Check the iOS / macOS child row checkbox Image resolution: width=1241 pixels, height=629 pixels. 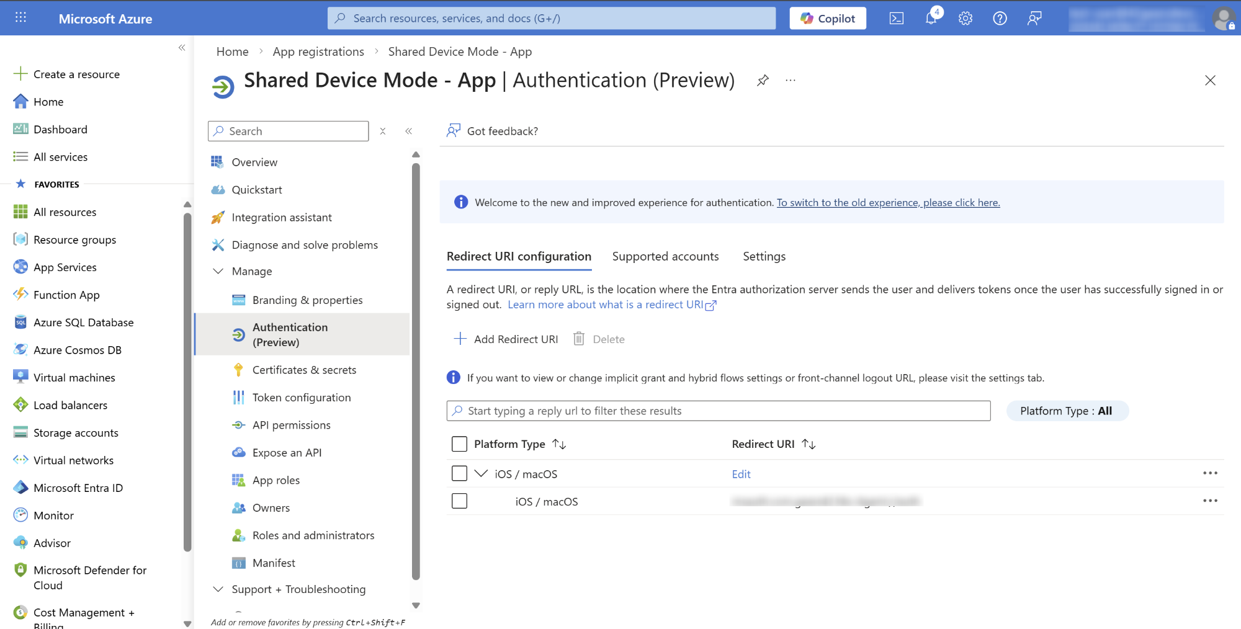tap(459, 501)
